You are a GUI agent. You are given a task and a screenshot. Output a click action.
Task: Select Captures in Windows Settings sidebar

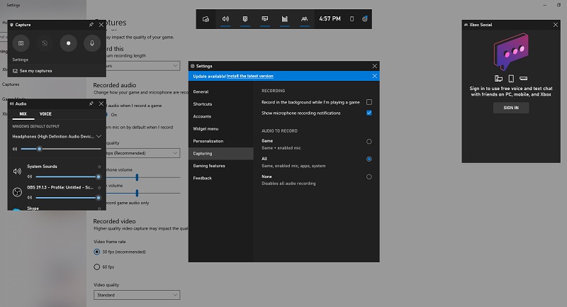pyautogui.click(x=11, y=84)
